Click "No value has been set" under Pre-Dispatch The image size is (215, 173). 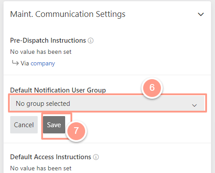tap(41, 52)
